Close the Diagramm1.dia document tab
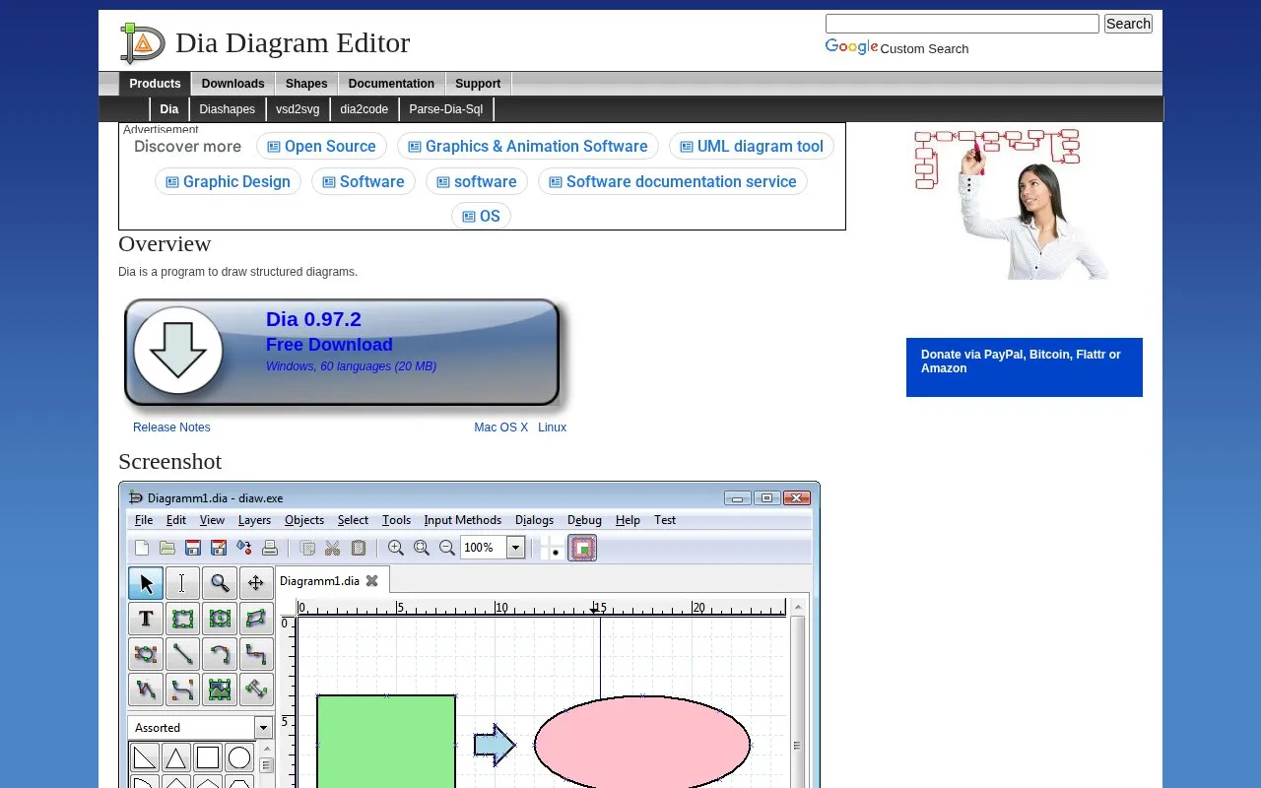Screen dimensions: 1261x788 (x=372, y=580)
